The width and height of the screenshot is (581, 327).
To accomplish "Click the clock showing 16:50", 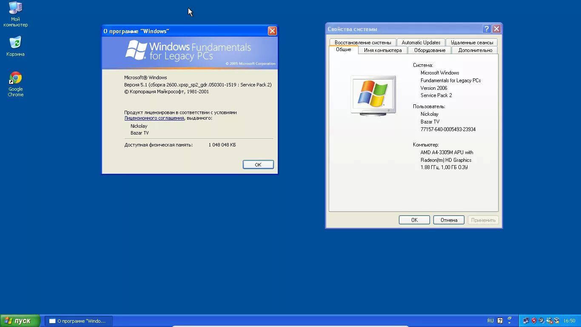I will point(570,320).
